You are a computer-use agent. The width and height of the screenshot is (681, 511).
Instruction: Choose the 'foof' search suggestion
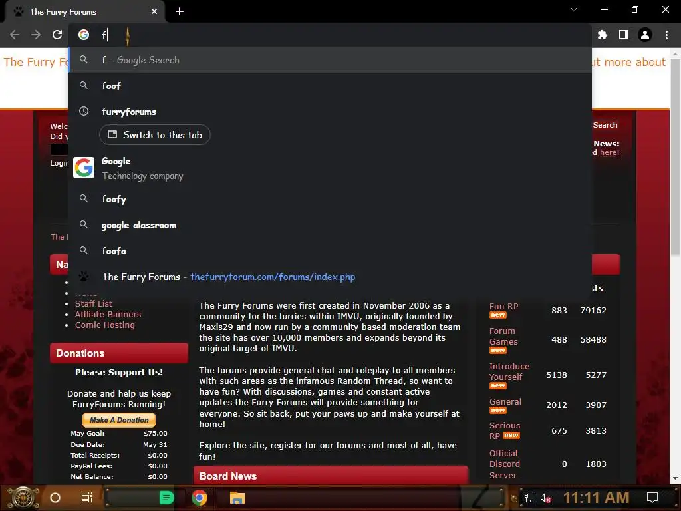330,86
